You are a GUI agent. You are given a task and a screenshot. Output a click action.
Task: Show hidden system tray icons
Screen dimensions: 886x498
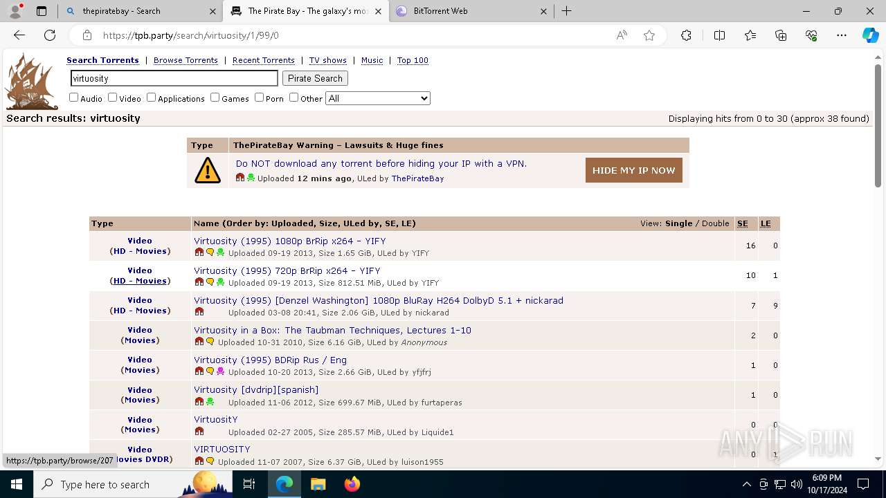click(x=746, y=484)
